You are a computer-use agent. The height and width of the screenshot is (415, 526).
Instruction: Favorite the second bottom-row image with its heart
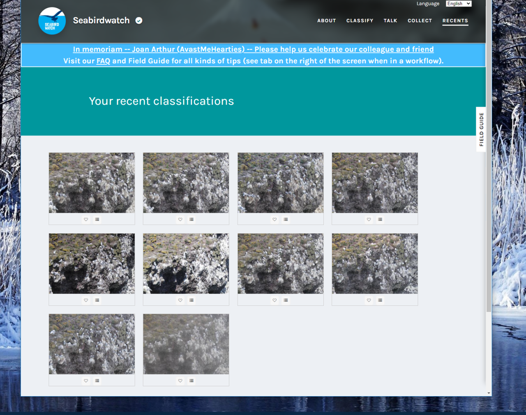[x=180, y=381]
